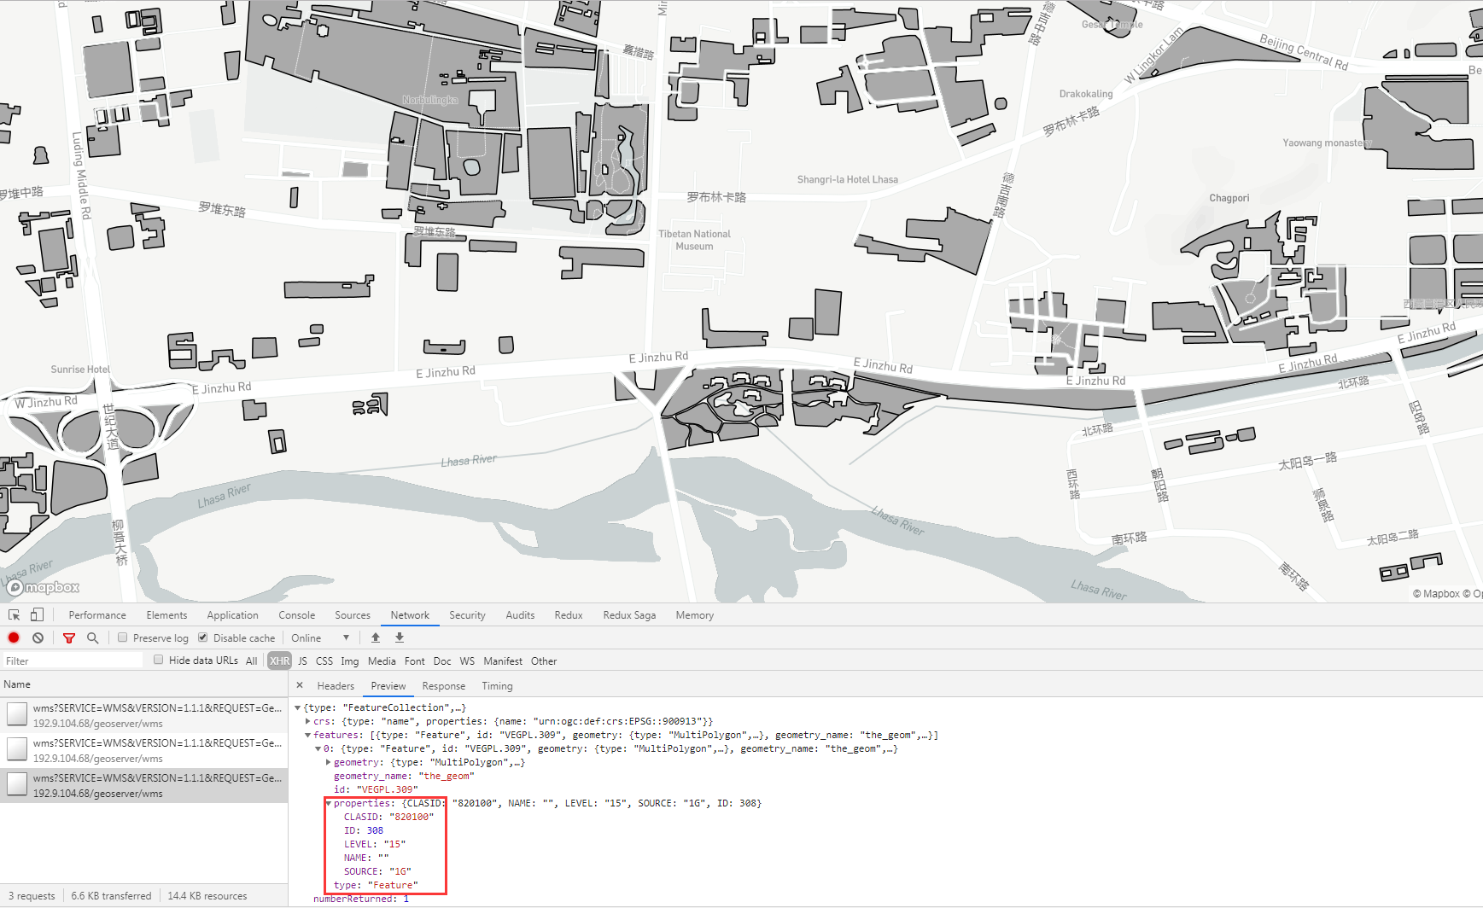Click the first wms geoserver request
This screenshot has height=908, width=1483.
click(145, 713)
